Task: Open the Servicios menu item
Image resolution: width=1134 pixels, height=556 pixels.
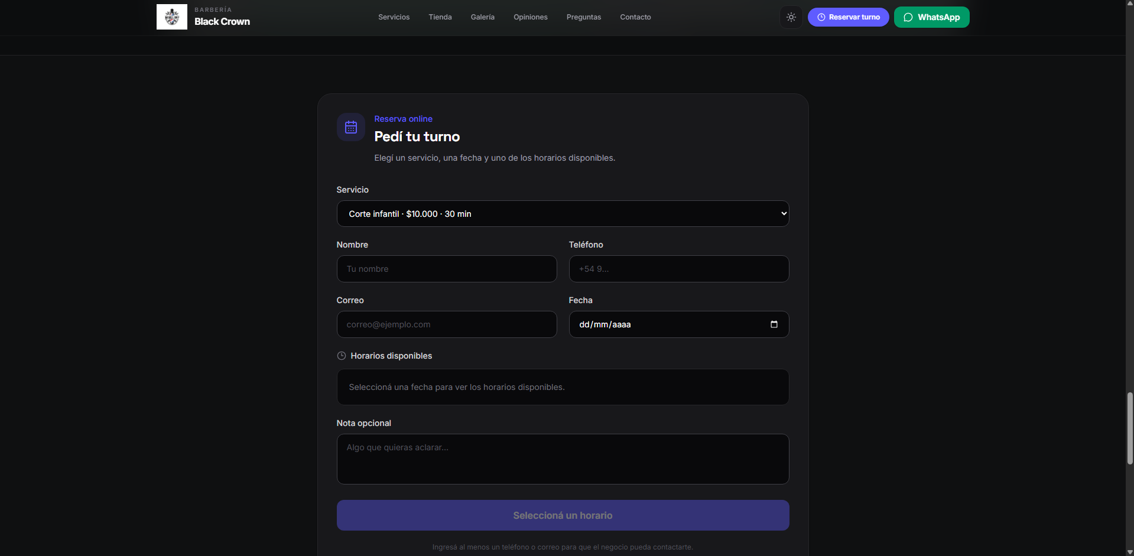Action: [x=394, y=17]
